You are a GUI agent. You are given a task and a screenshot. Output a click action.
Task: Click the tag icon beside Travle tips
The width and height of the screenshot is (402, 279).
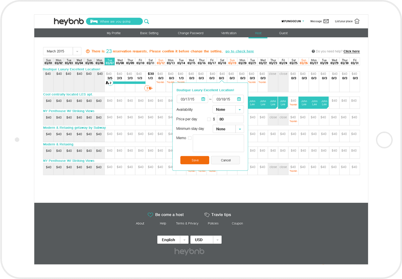click(x=207, y=215)
